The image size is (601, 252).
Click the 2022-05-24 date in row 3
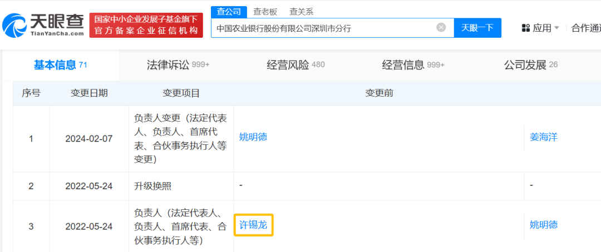pyautogui.click(x=89, y=227)
